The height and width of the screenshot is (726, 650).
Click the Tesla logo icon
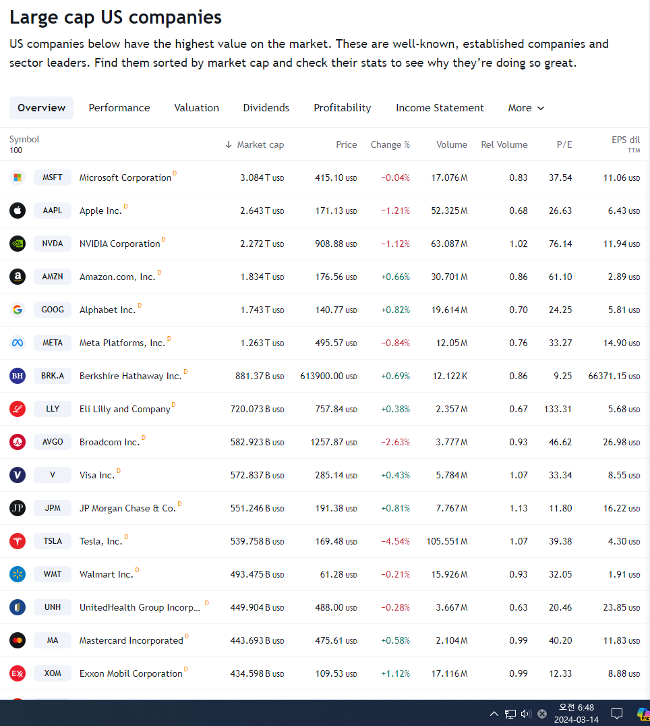pyautogui.click(x=18, y=541)
